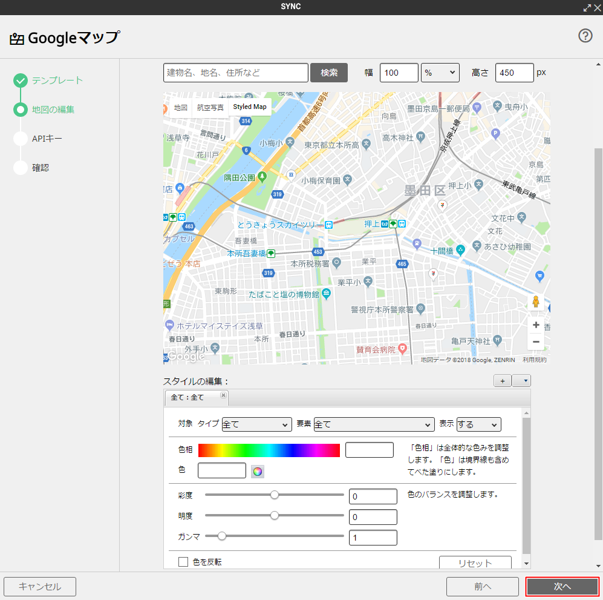Click the style panel scrollbar down arrow

coord(526,564)
